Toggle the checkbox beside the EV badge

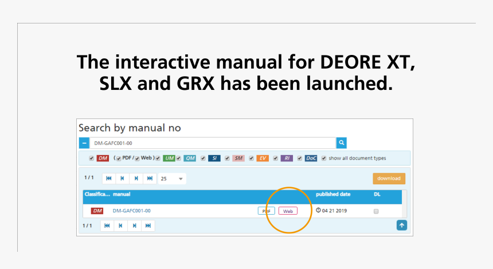(251, 158)
